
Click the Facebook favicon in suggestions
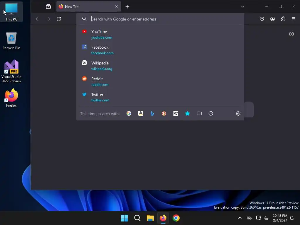pyautogui.click(x=84, y=47)
